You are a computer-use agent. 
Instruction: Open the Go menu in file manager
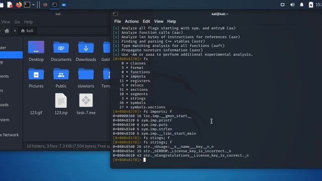(x=17, y=22)
